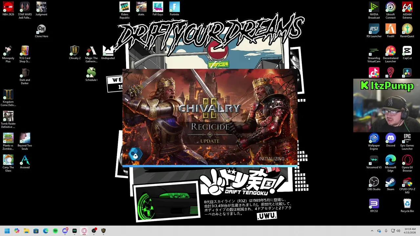Select the Voicemod V3 desktop icon
Screen dimensions: 420x236
[374, 162]
